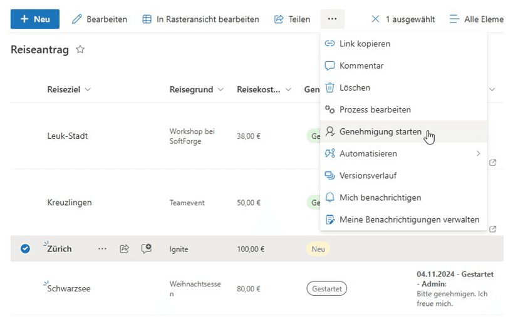
Task: Click the blue Neu button
Action: coord(35,19)
